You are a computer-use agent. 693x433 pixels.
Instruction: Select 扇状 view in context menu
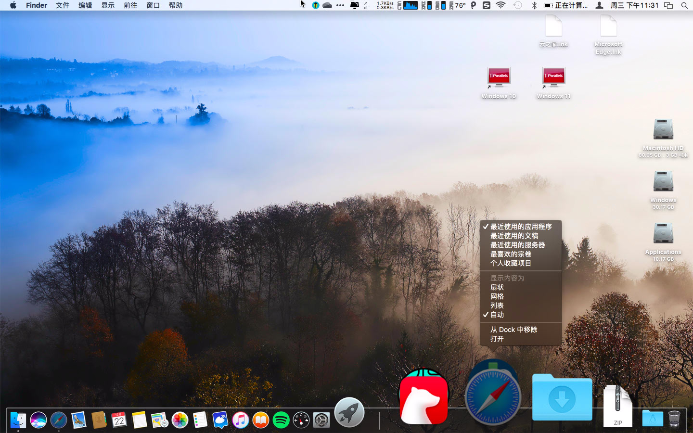(497, 287)
